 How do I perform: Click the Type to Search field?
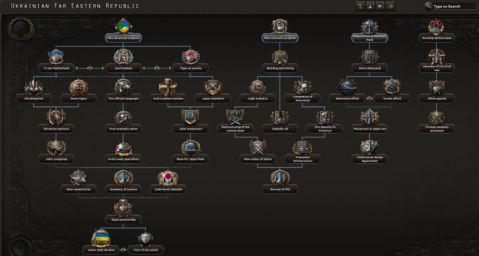(x=454, y=6)
